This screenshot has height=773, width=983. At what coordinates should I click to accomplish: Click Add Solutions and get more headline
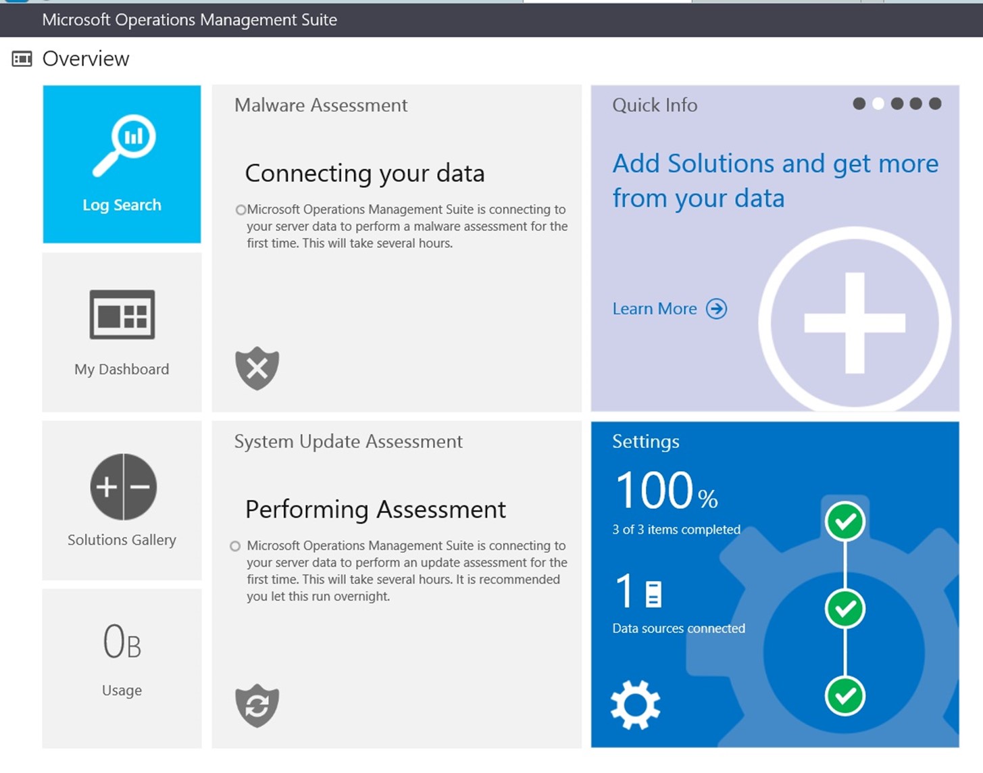pos(776,181)
